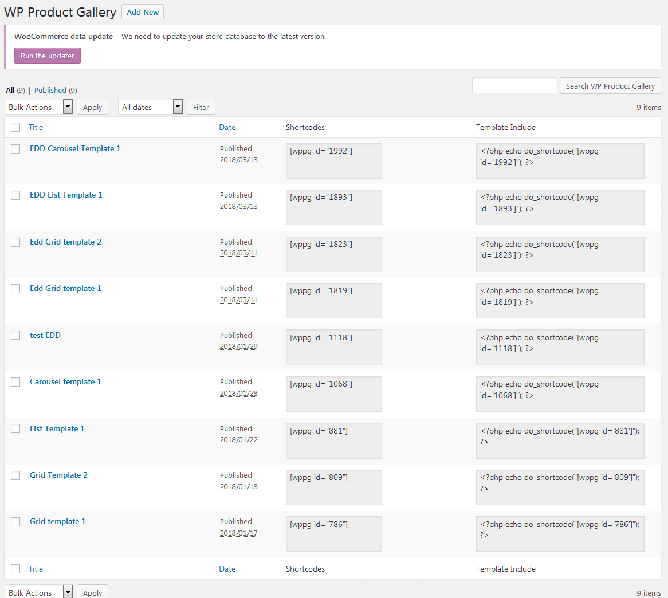Open Edd Grid template 2 gallery
The width and height of the screenshot is (668, 598).
(x=66, y=242)
